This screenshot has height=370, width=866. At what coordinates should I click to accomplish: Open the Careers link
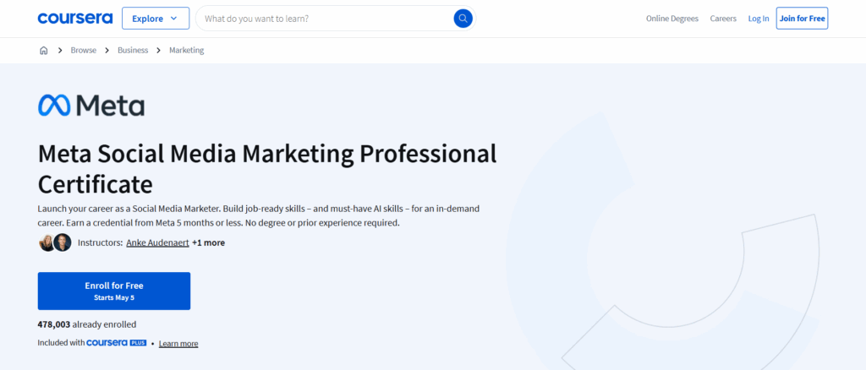tap(723, 19)
